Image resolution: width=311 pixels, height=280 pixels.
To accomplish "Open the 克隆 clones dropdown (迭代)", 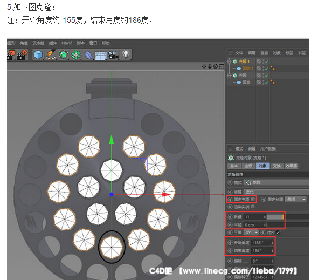I will pyautogui.click(x=276, y=192).
